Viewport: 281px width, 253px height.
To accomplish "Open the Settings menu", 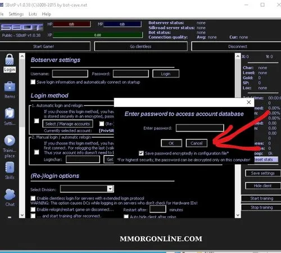I will pos(16,14).
